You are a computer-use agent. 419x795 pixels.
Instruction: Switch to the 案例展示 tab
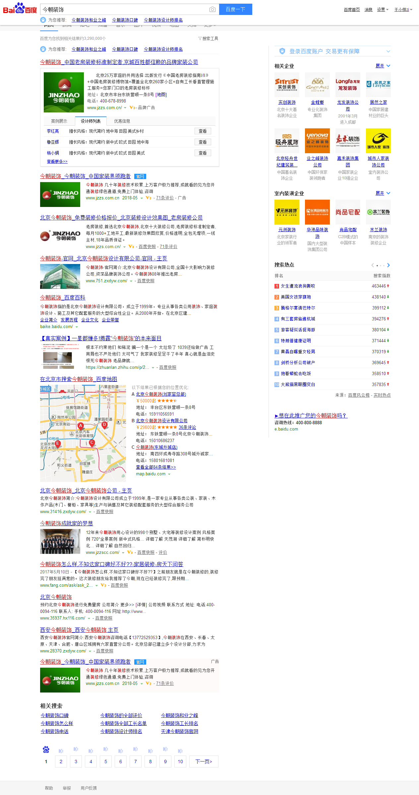[x=59, y=121]
